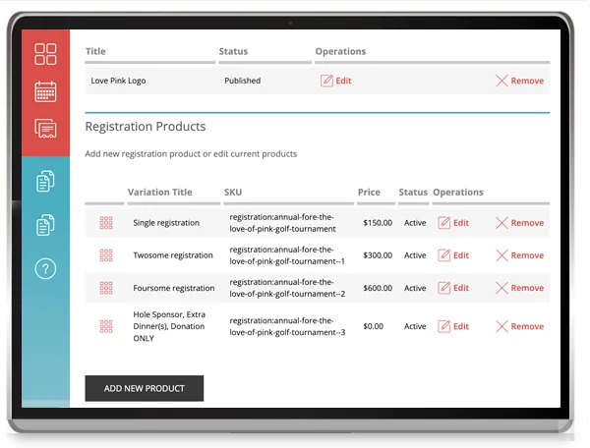Viewport: 590px width, 448px height.
Task: Click the lower documents icon in sidebar
Action: click(x=45, y=225)
